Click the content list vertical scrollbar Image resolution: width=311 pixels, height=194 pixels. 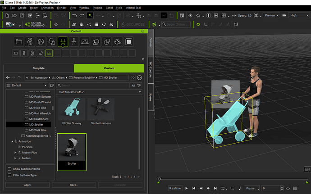pos(139,138)
